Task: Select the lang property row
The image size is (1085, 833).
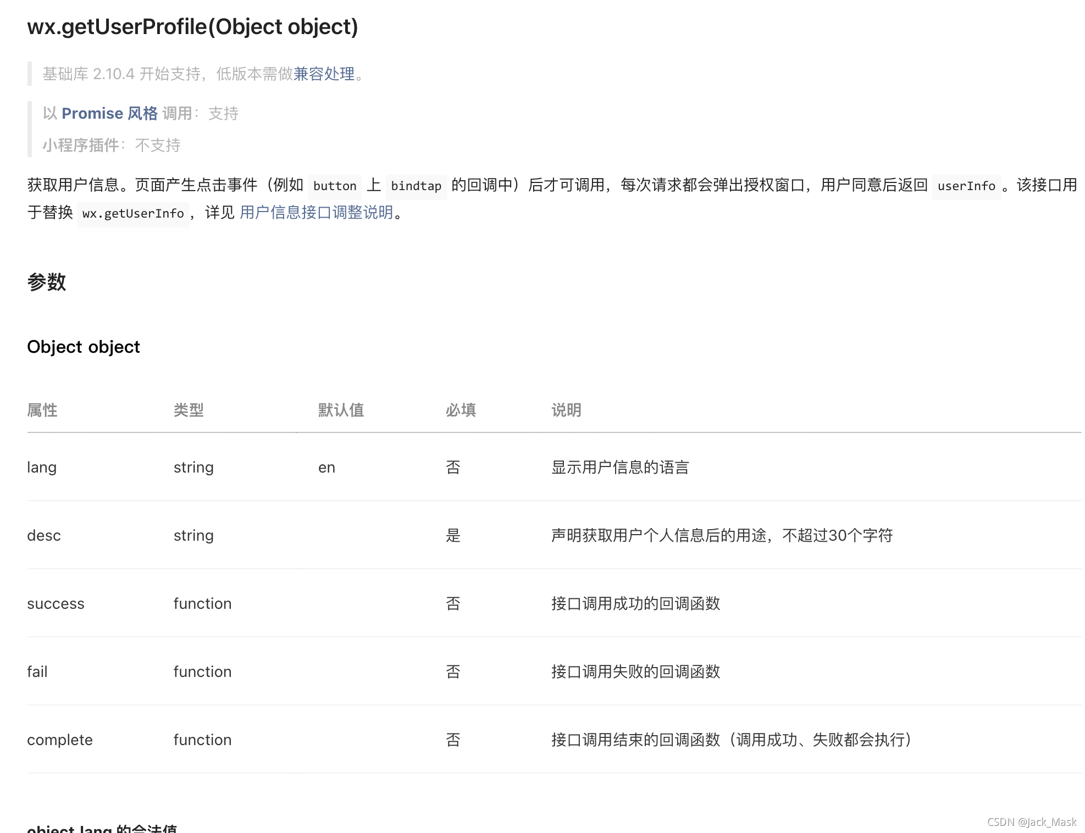Action: pyautogui.click(x=42, y=467)
